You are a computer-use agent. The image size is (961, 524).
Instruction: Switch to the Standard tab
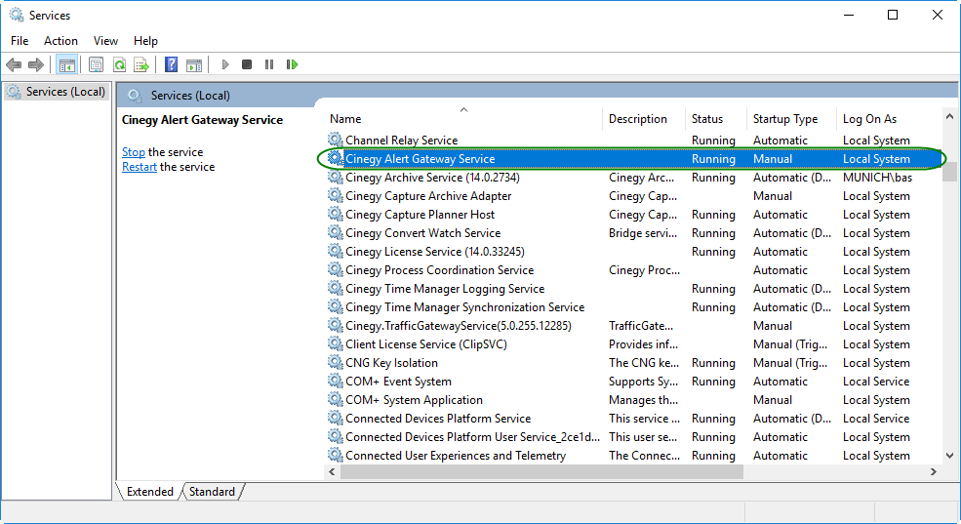point(212,492)
